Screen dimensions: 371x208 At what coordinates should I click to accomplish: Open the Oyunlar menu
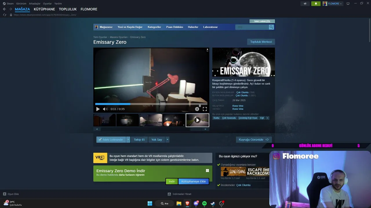coord(48,3)
